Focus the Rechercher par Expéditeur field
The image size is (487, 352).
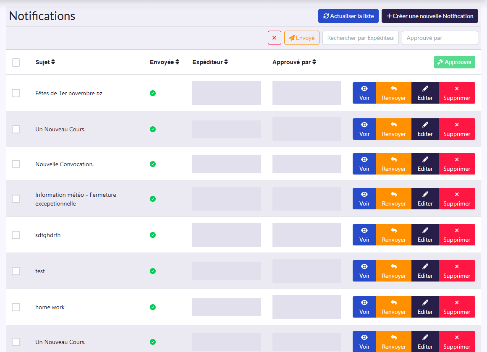click(x=361, y=38)
